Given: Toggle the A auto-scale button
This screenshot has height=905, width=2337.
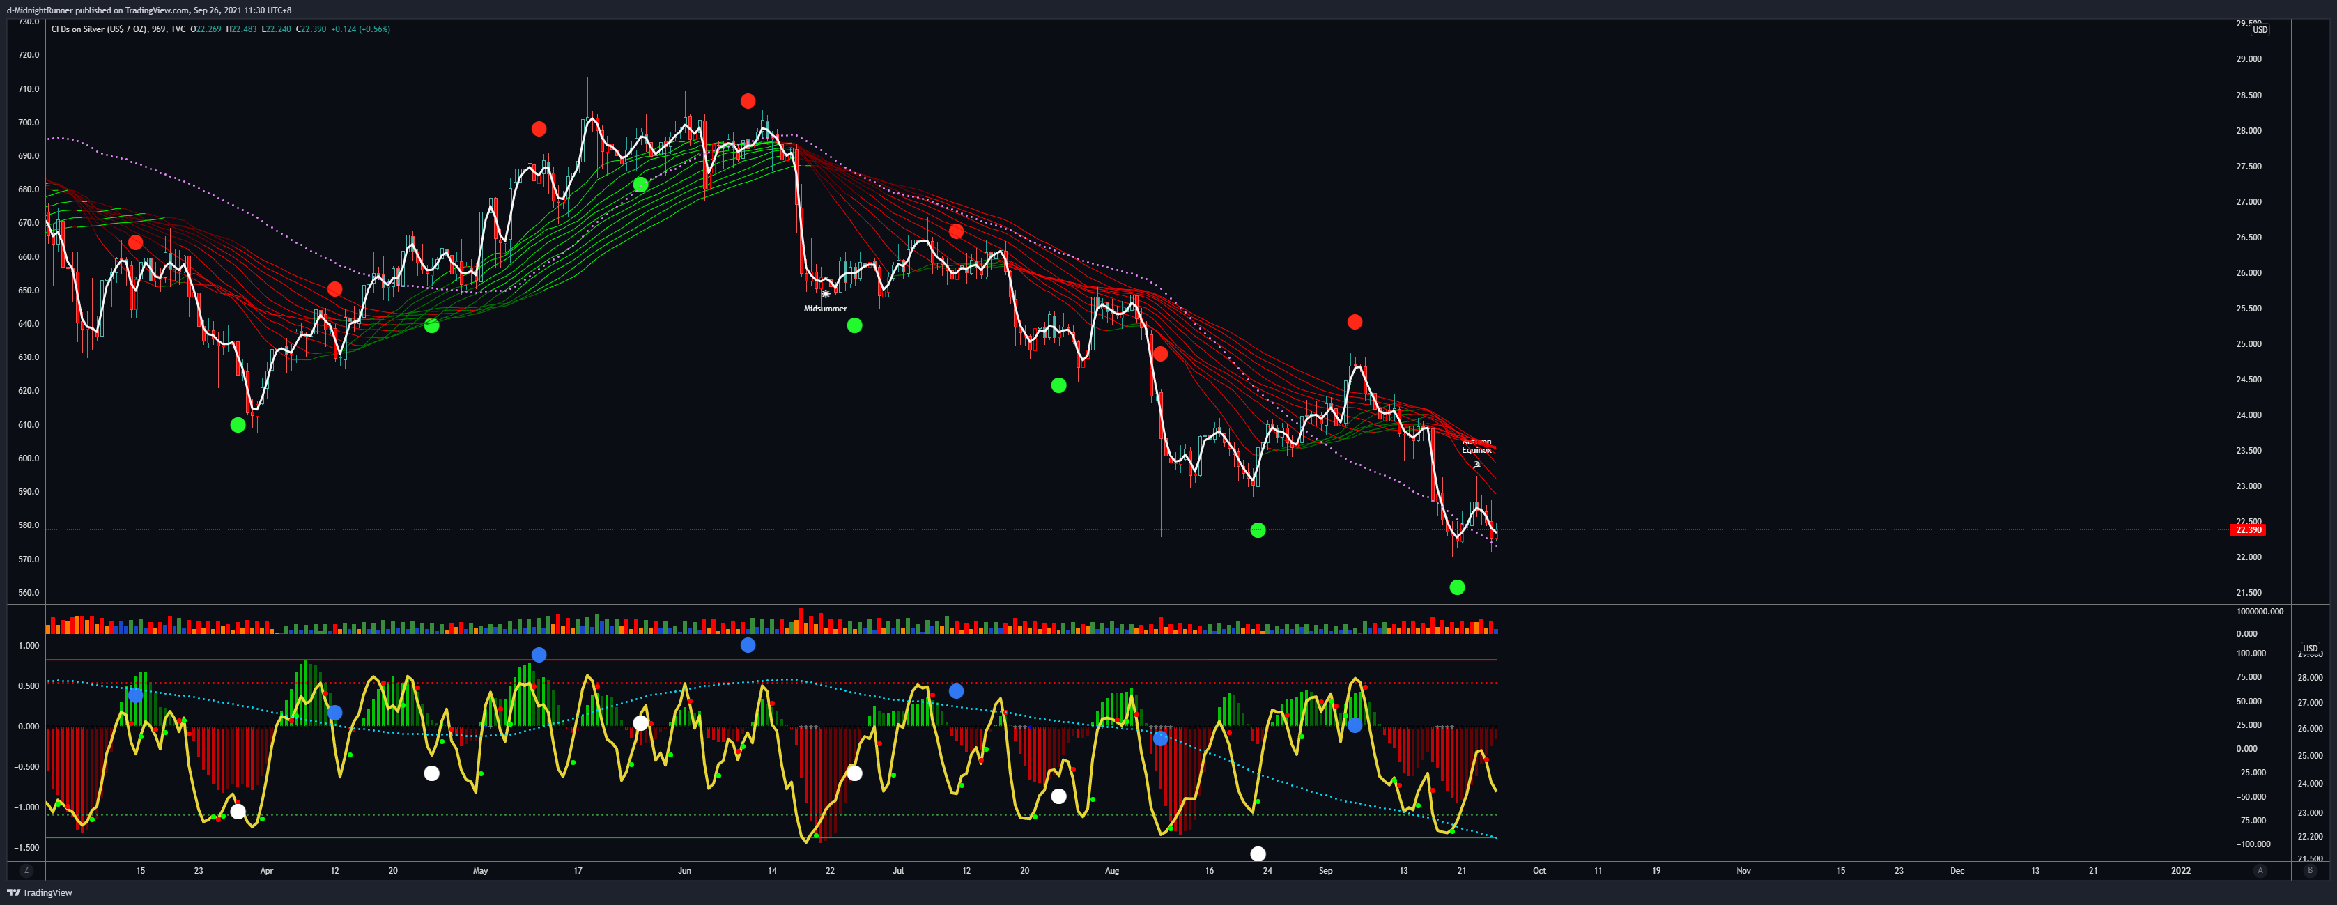Looking at the screenshot, I should 2260,871.
